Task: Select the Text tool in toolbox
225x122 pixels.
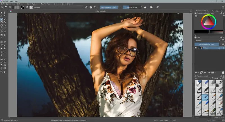Action: pyautogui.click(x=5, y=13)
